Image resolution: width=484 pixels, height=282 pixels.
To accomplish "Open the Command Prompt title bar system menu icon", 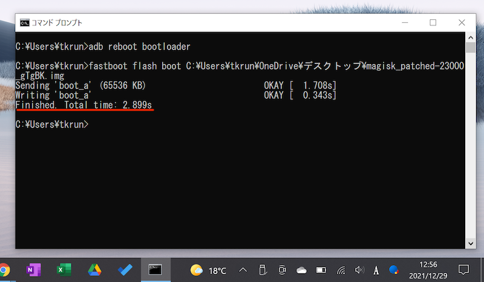I will point(25,23).
